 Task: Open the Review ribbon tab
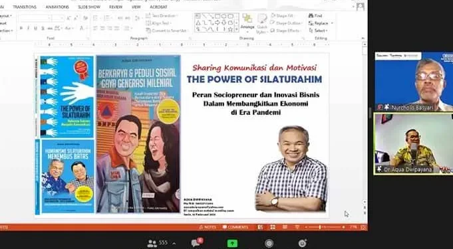[x=116, y=7]
